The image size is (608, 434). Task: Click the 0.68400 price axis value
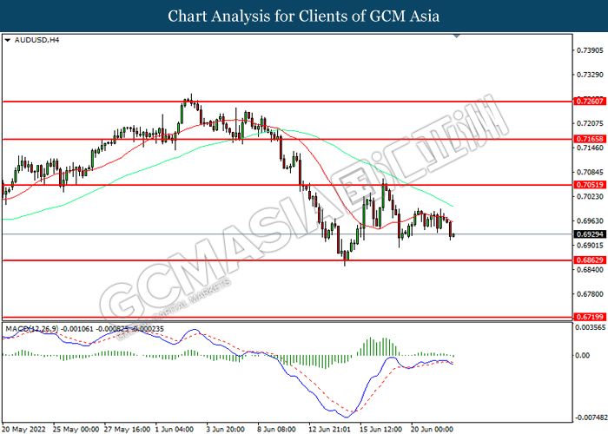coord(590,269)
